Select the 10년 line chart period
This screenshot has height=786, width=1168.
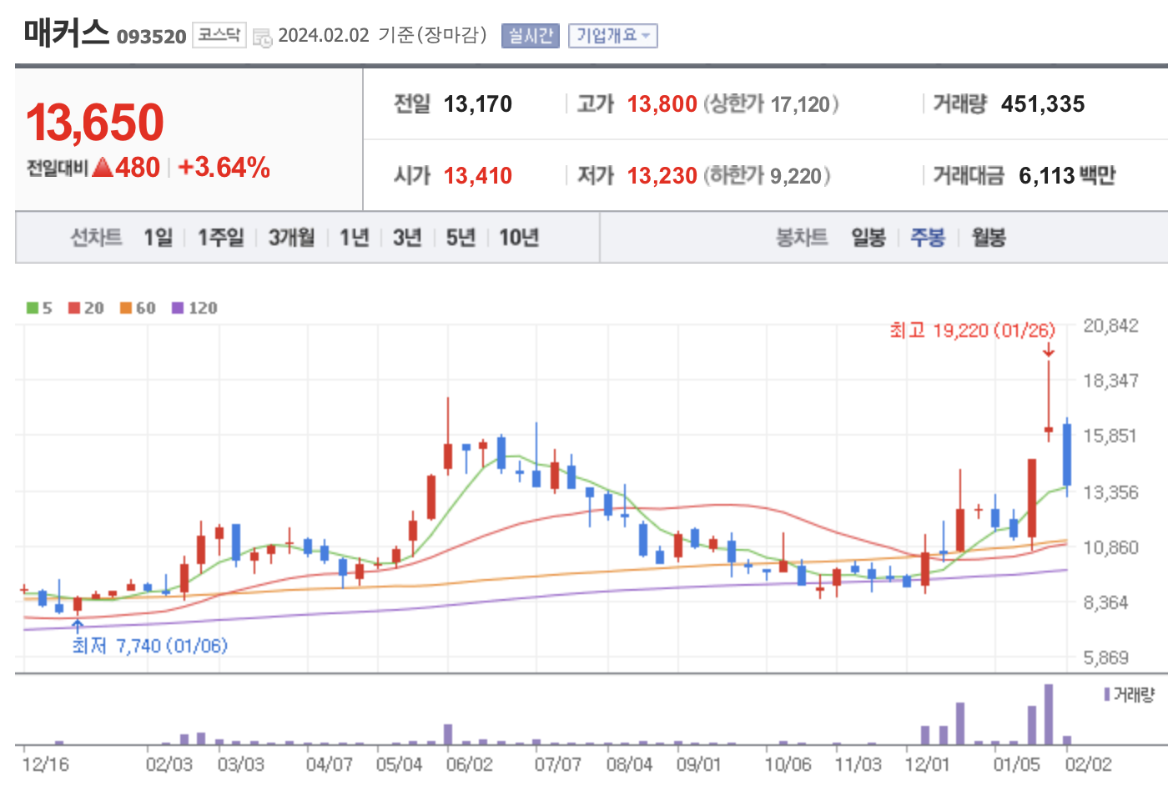coord(519,238)
